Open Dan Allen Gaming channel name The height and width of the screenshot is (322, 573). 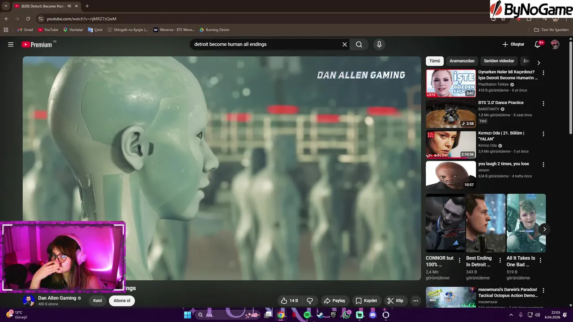(x=57, y=298)
